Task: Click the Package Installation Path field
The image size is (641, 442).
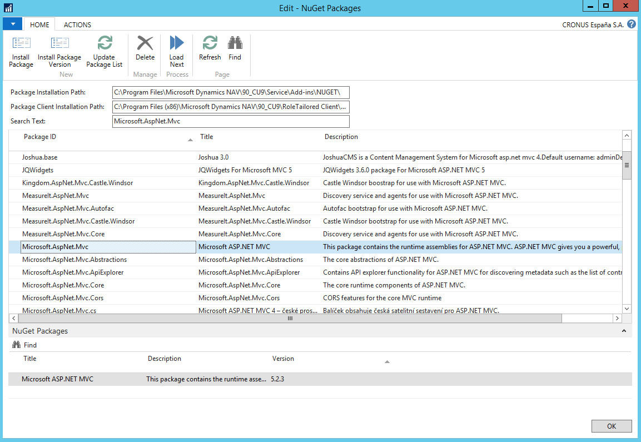Action: [231, 92]
